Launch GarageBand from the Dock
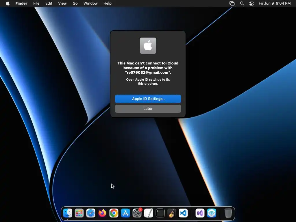 (172, 213)
